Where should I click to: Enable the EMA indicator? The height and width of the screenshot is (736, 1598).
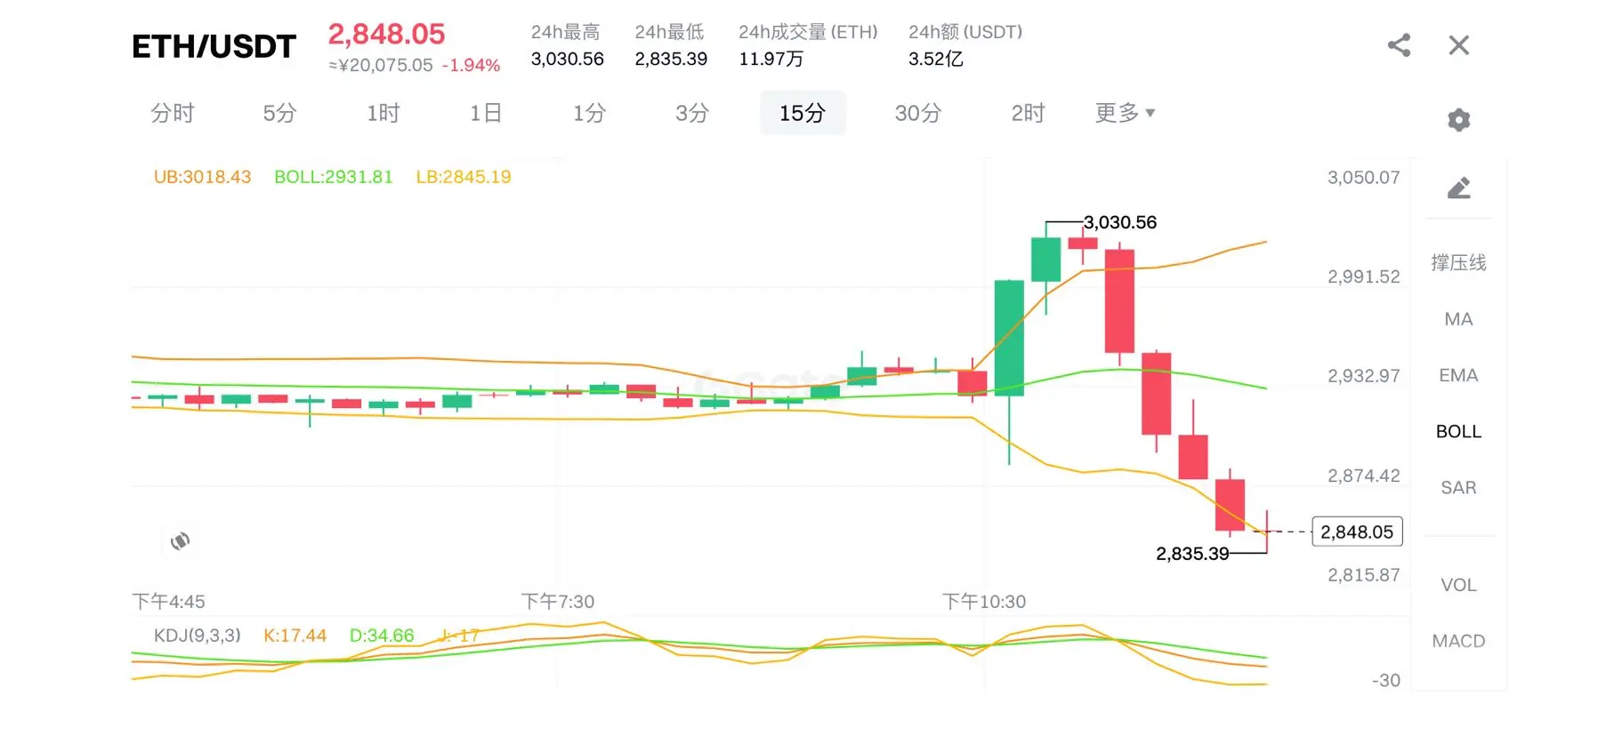click(x=1458, y=375)
